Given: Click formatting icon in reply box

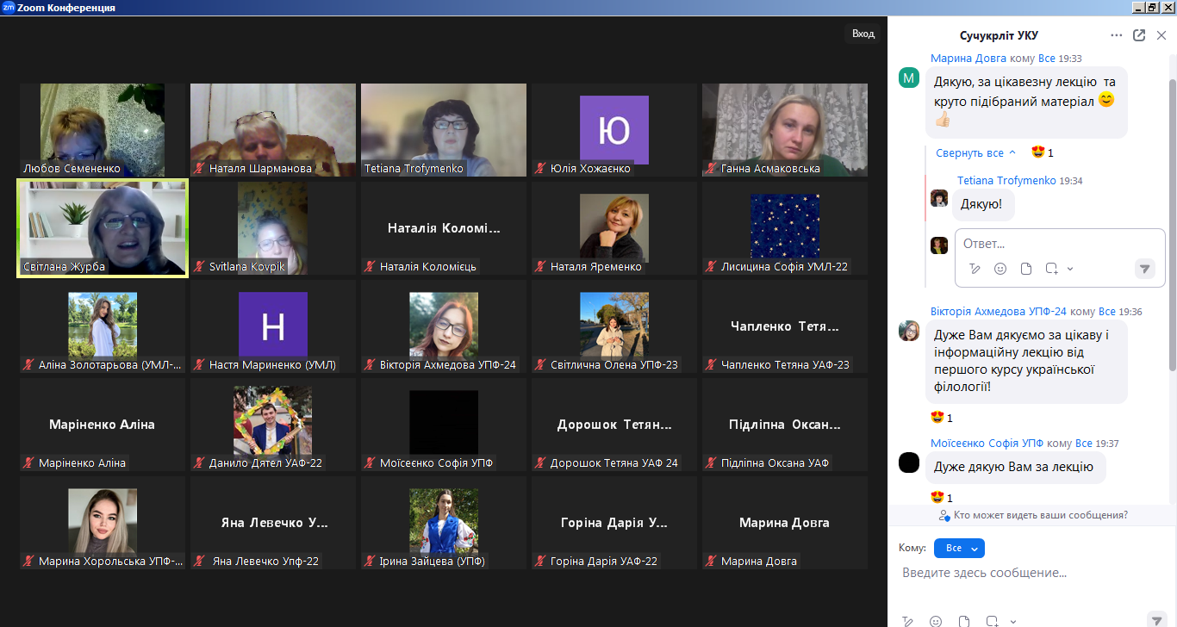Looking at the screenshot, I should pos(975,269).
